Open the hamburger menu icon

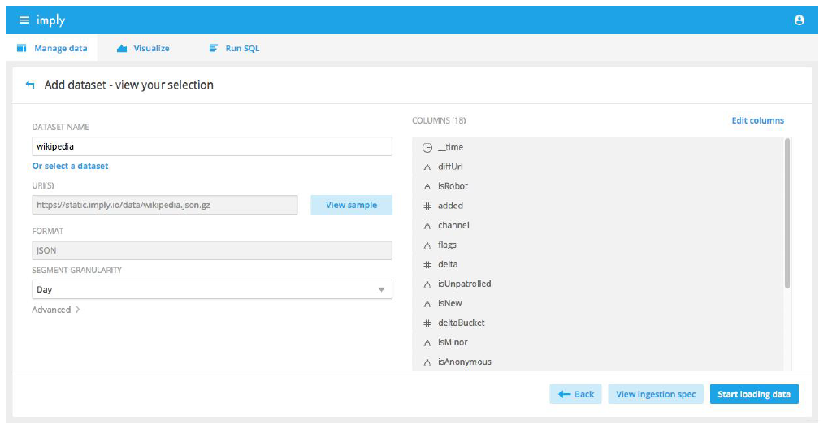tap(24, 20)
